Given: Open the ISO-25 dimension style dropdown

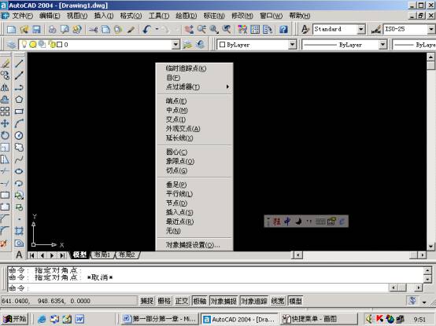Looking at the screenshot, I should click(x=431, y=29).
